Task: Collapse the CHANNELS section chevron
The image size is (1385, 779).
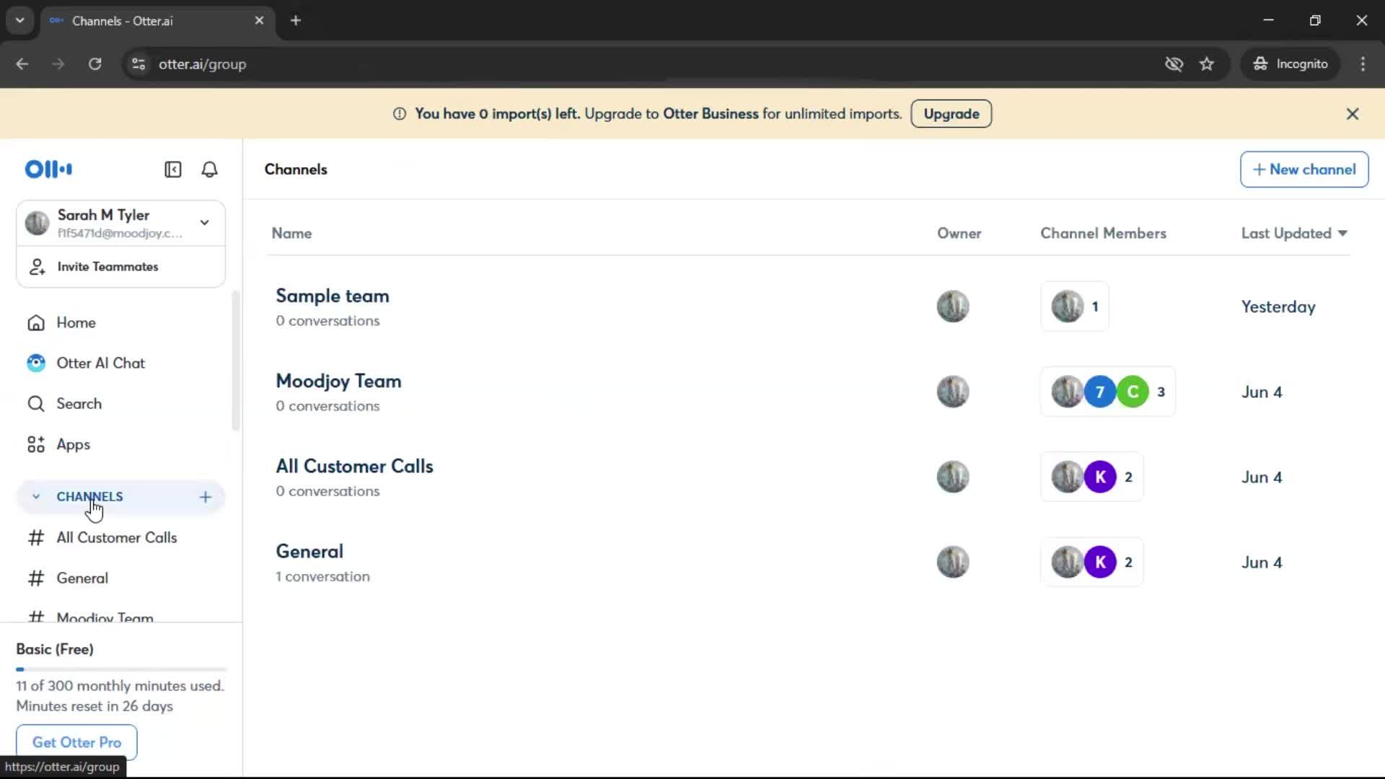Action: pos(36,497)
